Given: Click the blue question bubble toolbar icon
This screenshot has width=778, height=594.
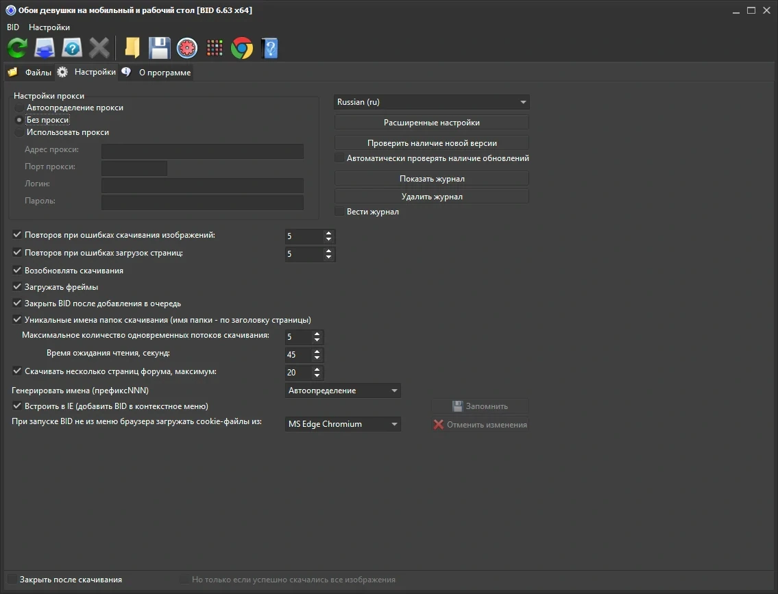Looking at the screenshot, I should [72, 48].
